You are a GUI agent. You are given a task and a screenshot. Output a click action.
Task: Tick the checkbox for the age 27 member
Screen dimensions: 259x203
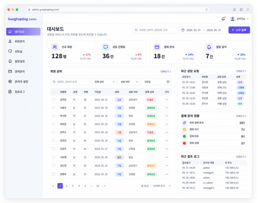pos(53,116)
